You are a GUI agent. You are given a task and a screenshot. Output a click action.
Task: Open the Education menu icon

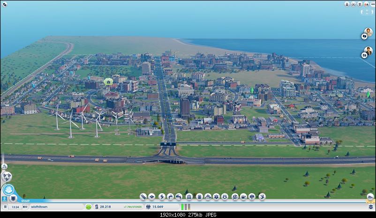pyautogui.click(x=235, y=197)
